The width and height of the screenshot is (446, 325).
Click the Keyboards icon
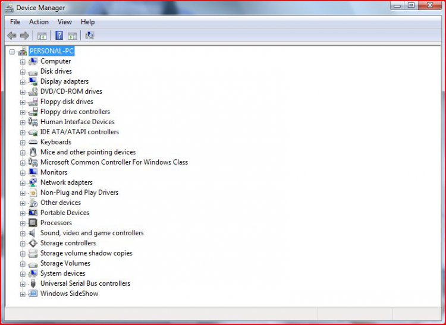(x=33, y=142)
